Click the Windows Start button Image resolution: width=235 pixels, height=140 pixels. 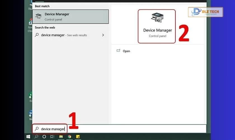click(28, 137)
